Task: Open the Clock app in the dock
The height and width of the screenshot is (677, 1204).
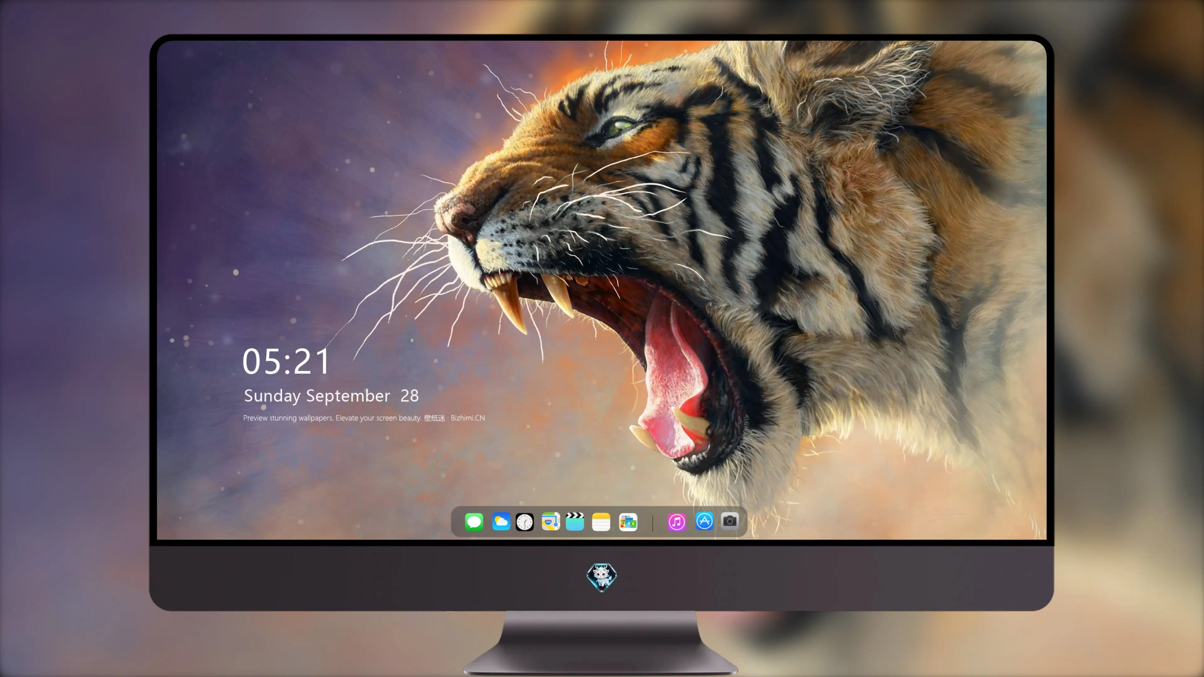Action: tap(525, 522)
